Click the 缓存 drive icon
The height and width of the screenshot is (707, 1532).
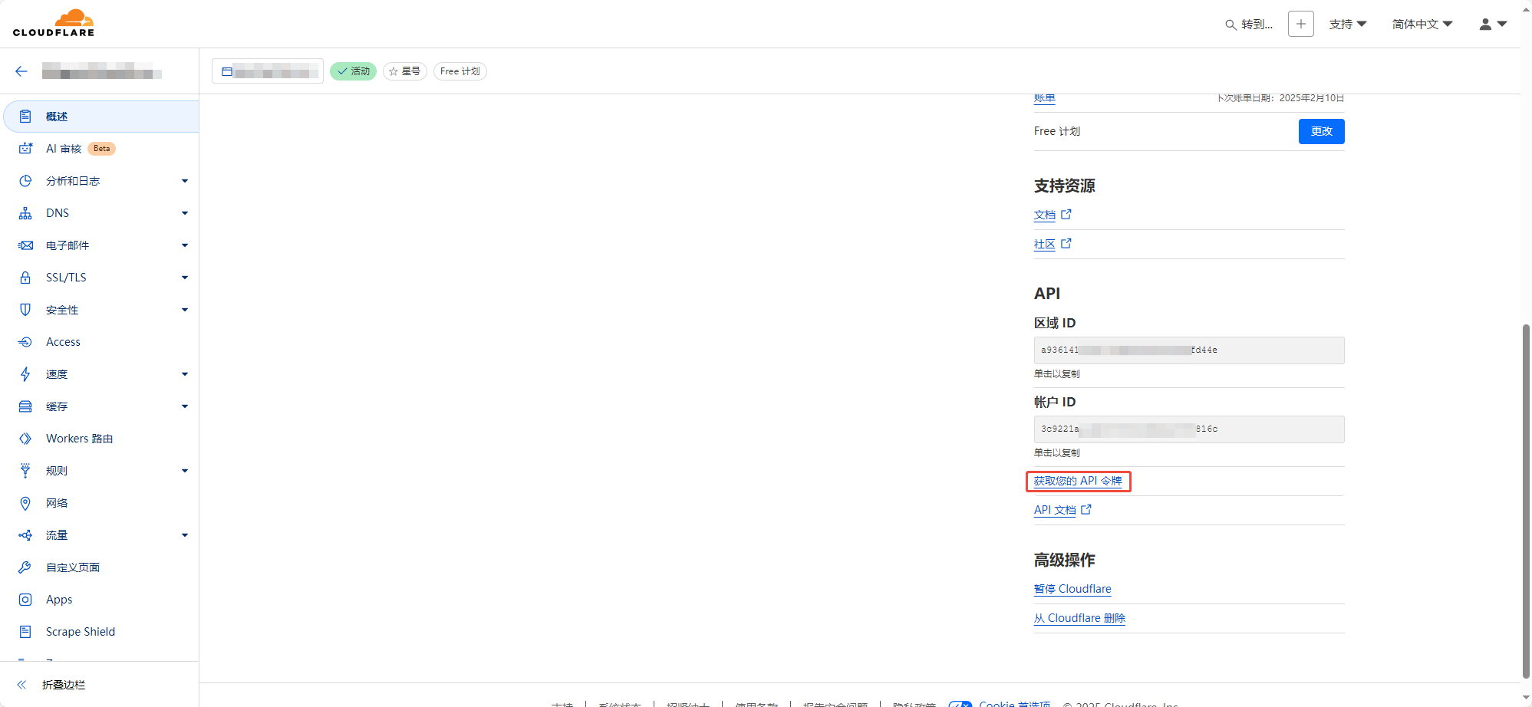point(25,406)
